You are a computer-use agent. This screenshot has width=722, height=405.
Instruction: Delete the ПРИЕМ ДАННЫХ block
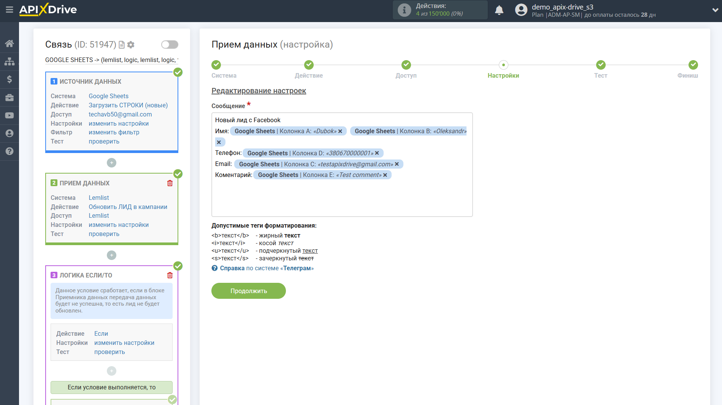[170, 183]
